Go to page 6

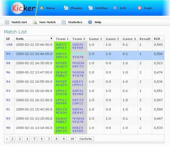pos(42,139)
